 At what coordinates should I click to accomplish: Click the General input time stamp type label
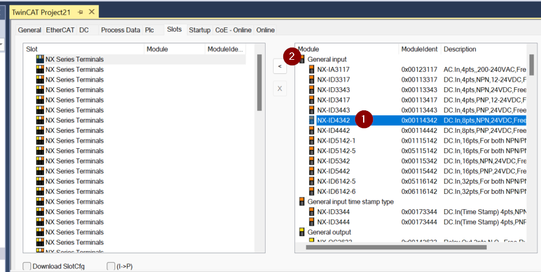[350, 202]
